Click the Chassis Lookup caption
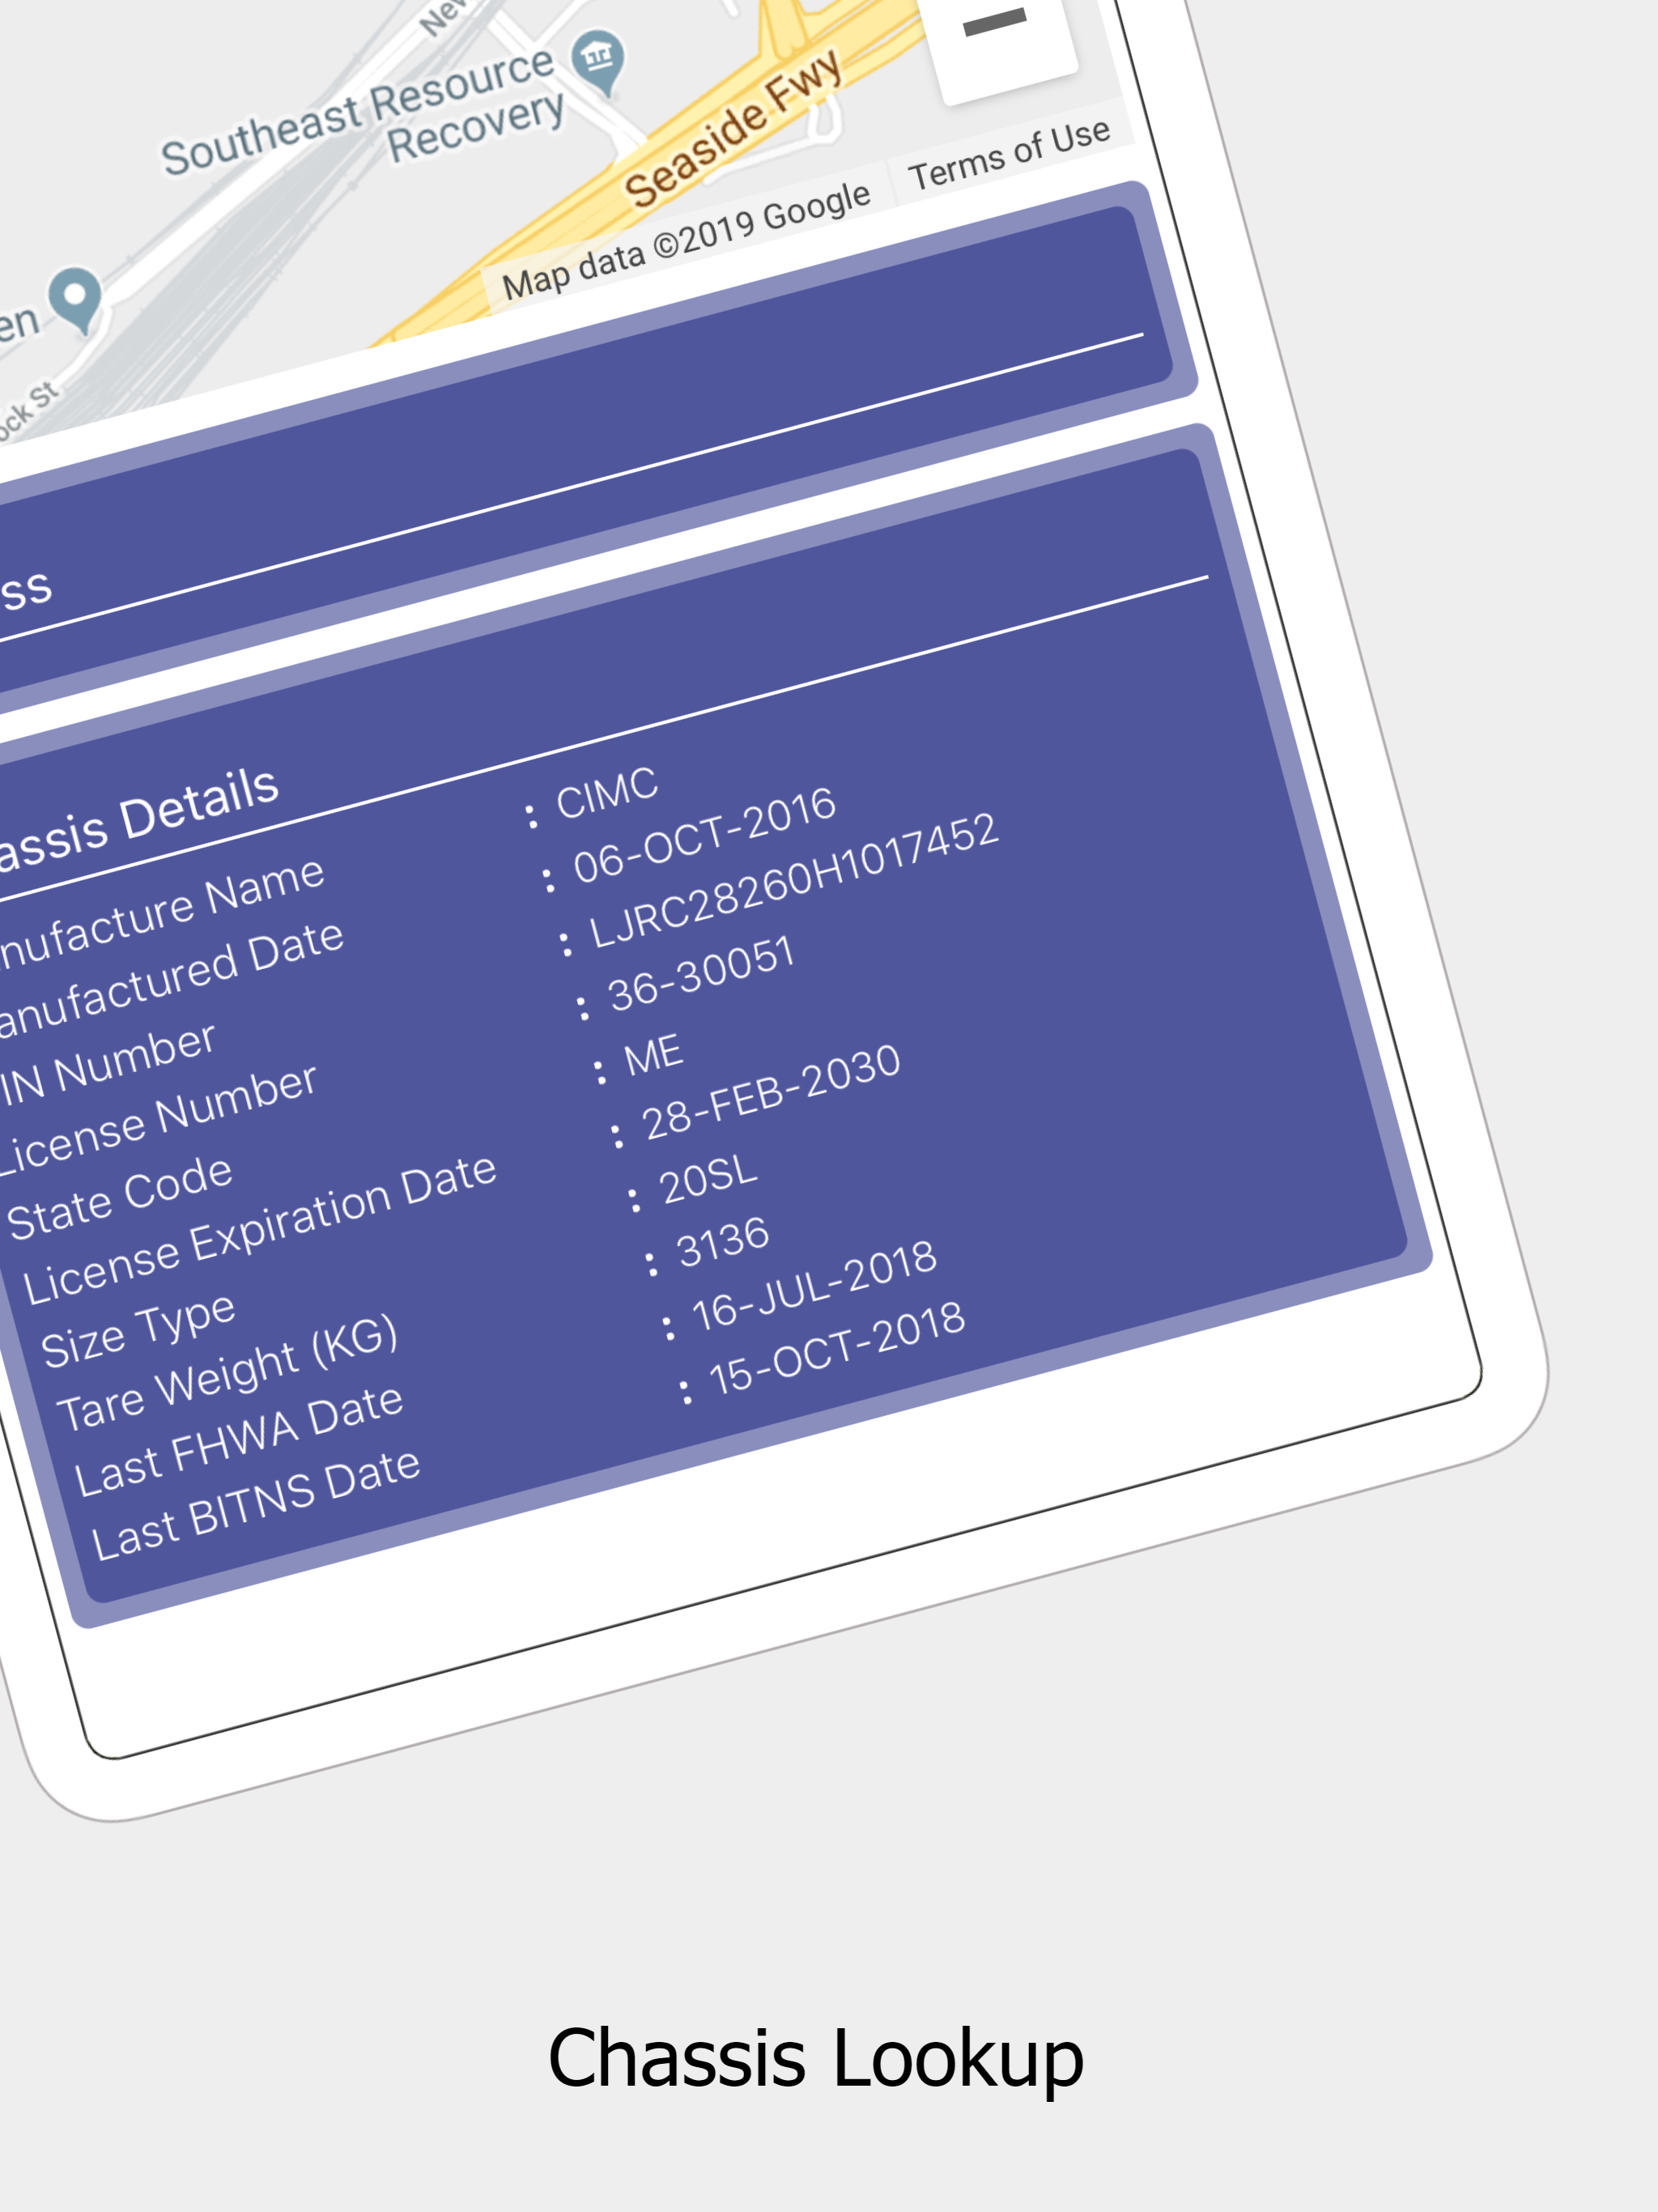Viewport: 1658px width, 2212px height. 815,2059
